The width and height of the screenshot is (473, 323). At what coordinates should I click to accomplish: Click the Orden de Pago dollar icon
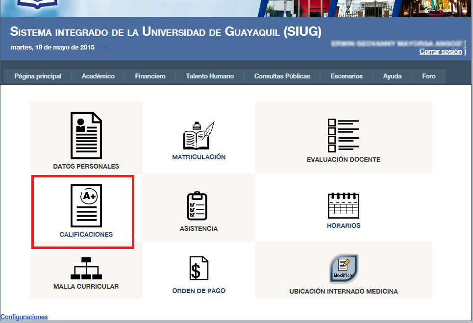[198, 268]
